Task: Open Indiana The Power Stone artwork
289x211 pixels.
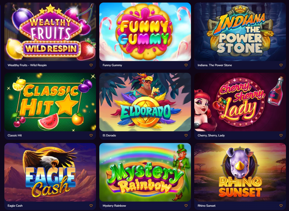Action: [x=240, y=32]
